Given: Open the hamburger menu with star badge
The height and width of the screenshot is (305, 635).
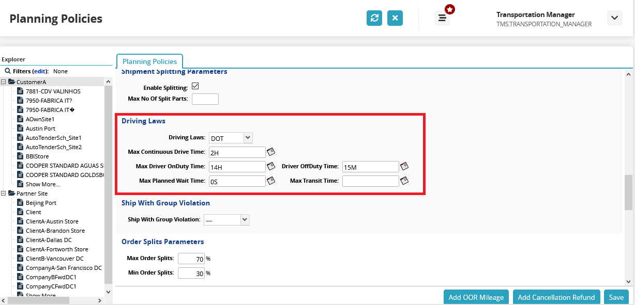Looking at the screenshot, I should (442, 18).
